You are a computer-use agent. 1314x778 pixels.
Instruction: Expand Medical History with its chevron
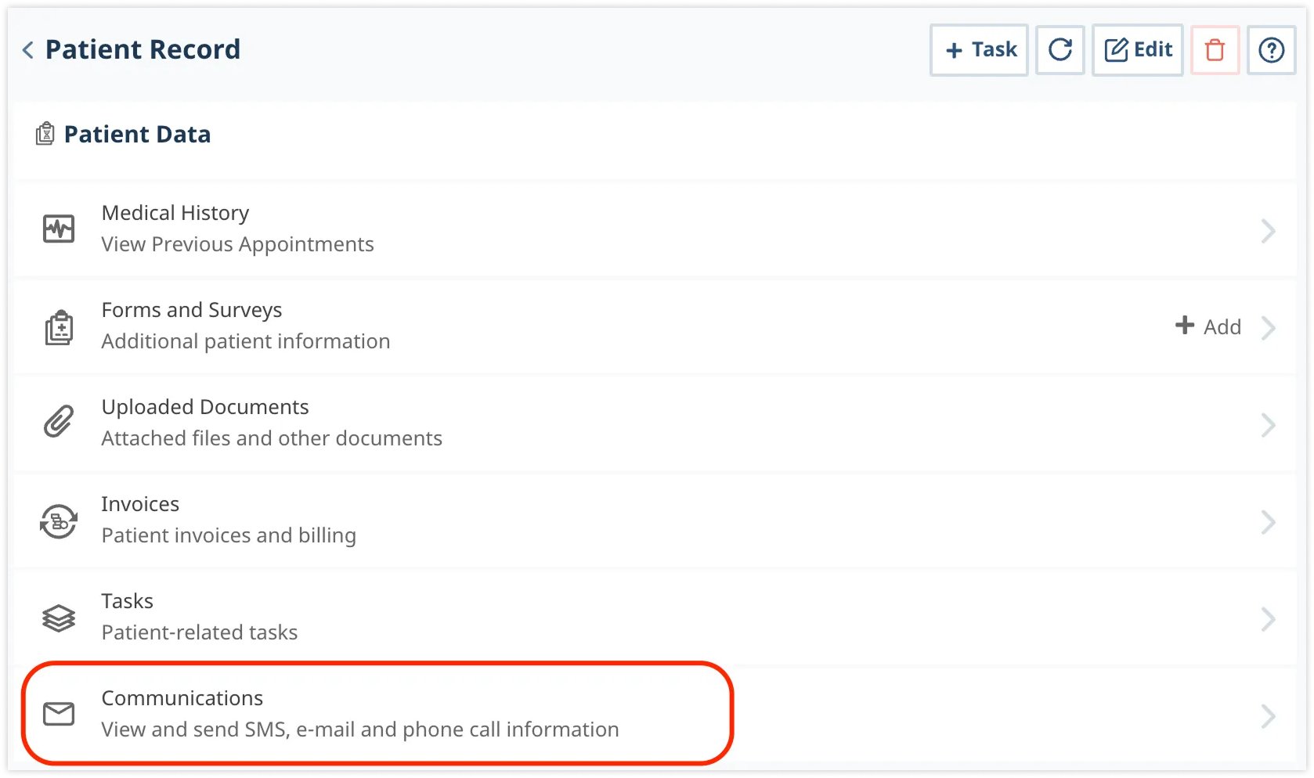coord(1269,230)
